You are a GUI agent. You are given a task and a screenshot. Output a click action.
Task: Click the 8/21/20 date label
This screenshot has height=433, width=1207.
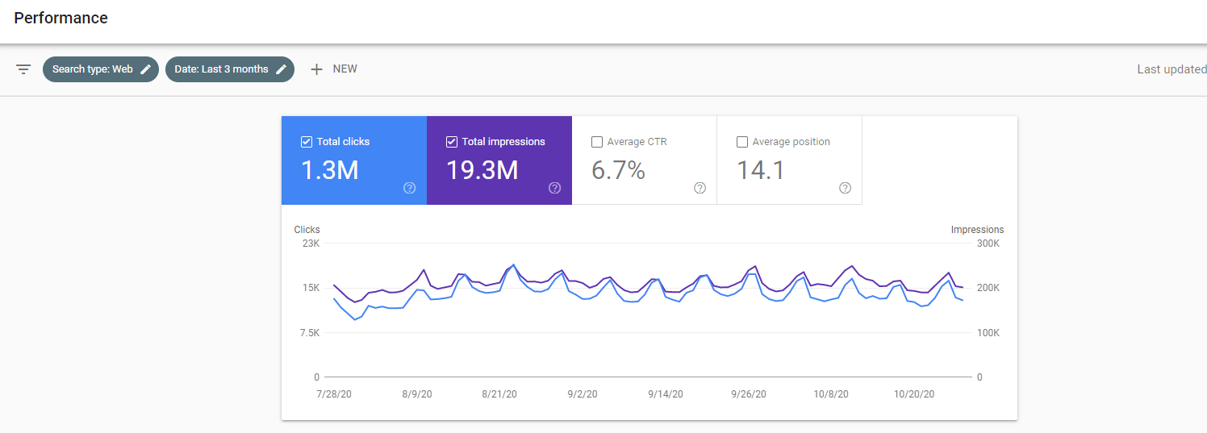(x=499, y=394)
